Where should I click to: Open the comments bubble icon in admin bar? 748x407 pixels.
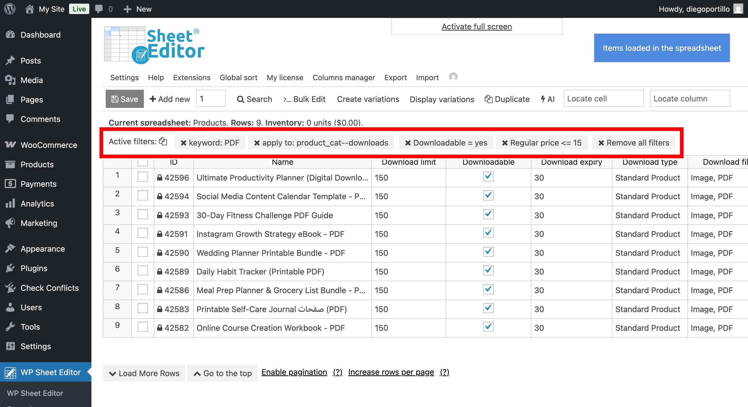tap(99, 9)
